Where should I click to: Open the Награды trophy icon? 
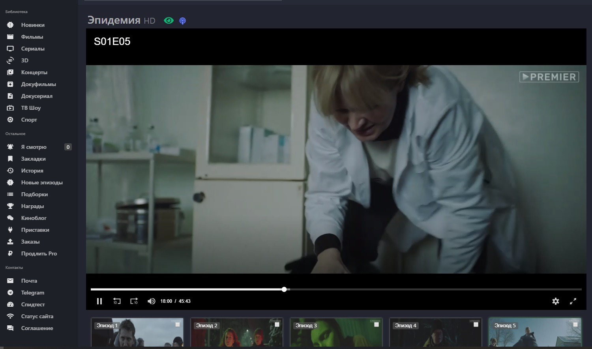[x=10, y=206]
